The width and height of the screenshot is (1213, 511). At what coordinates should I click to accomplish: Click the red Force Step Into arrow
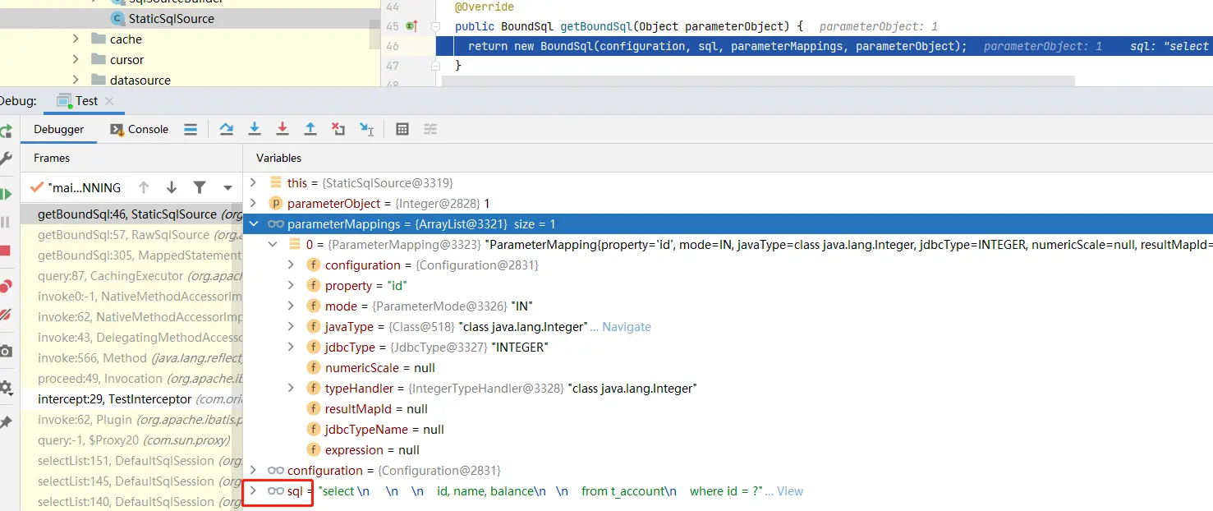(x=283, y=129)
